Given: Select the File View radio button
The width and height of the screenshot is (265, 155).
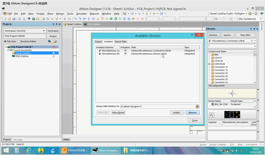Looking at the screenshot, I should [5, 41].
